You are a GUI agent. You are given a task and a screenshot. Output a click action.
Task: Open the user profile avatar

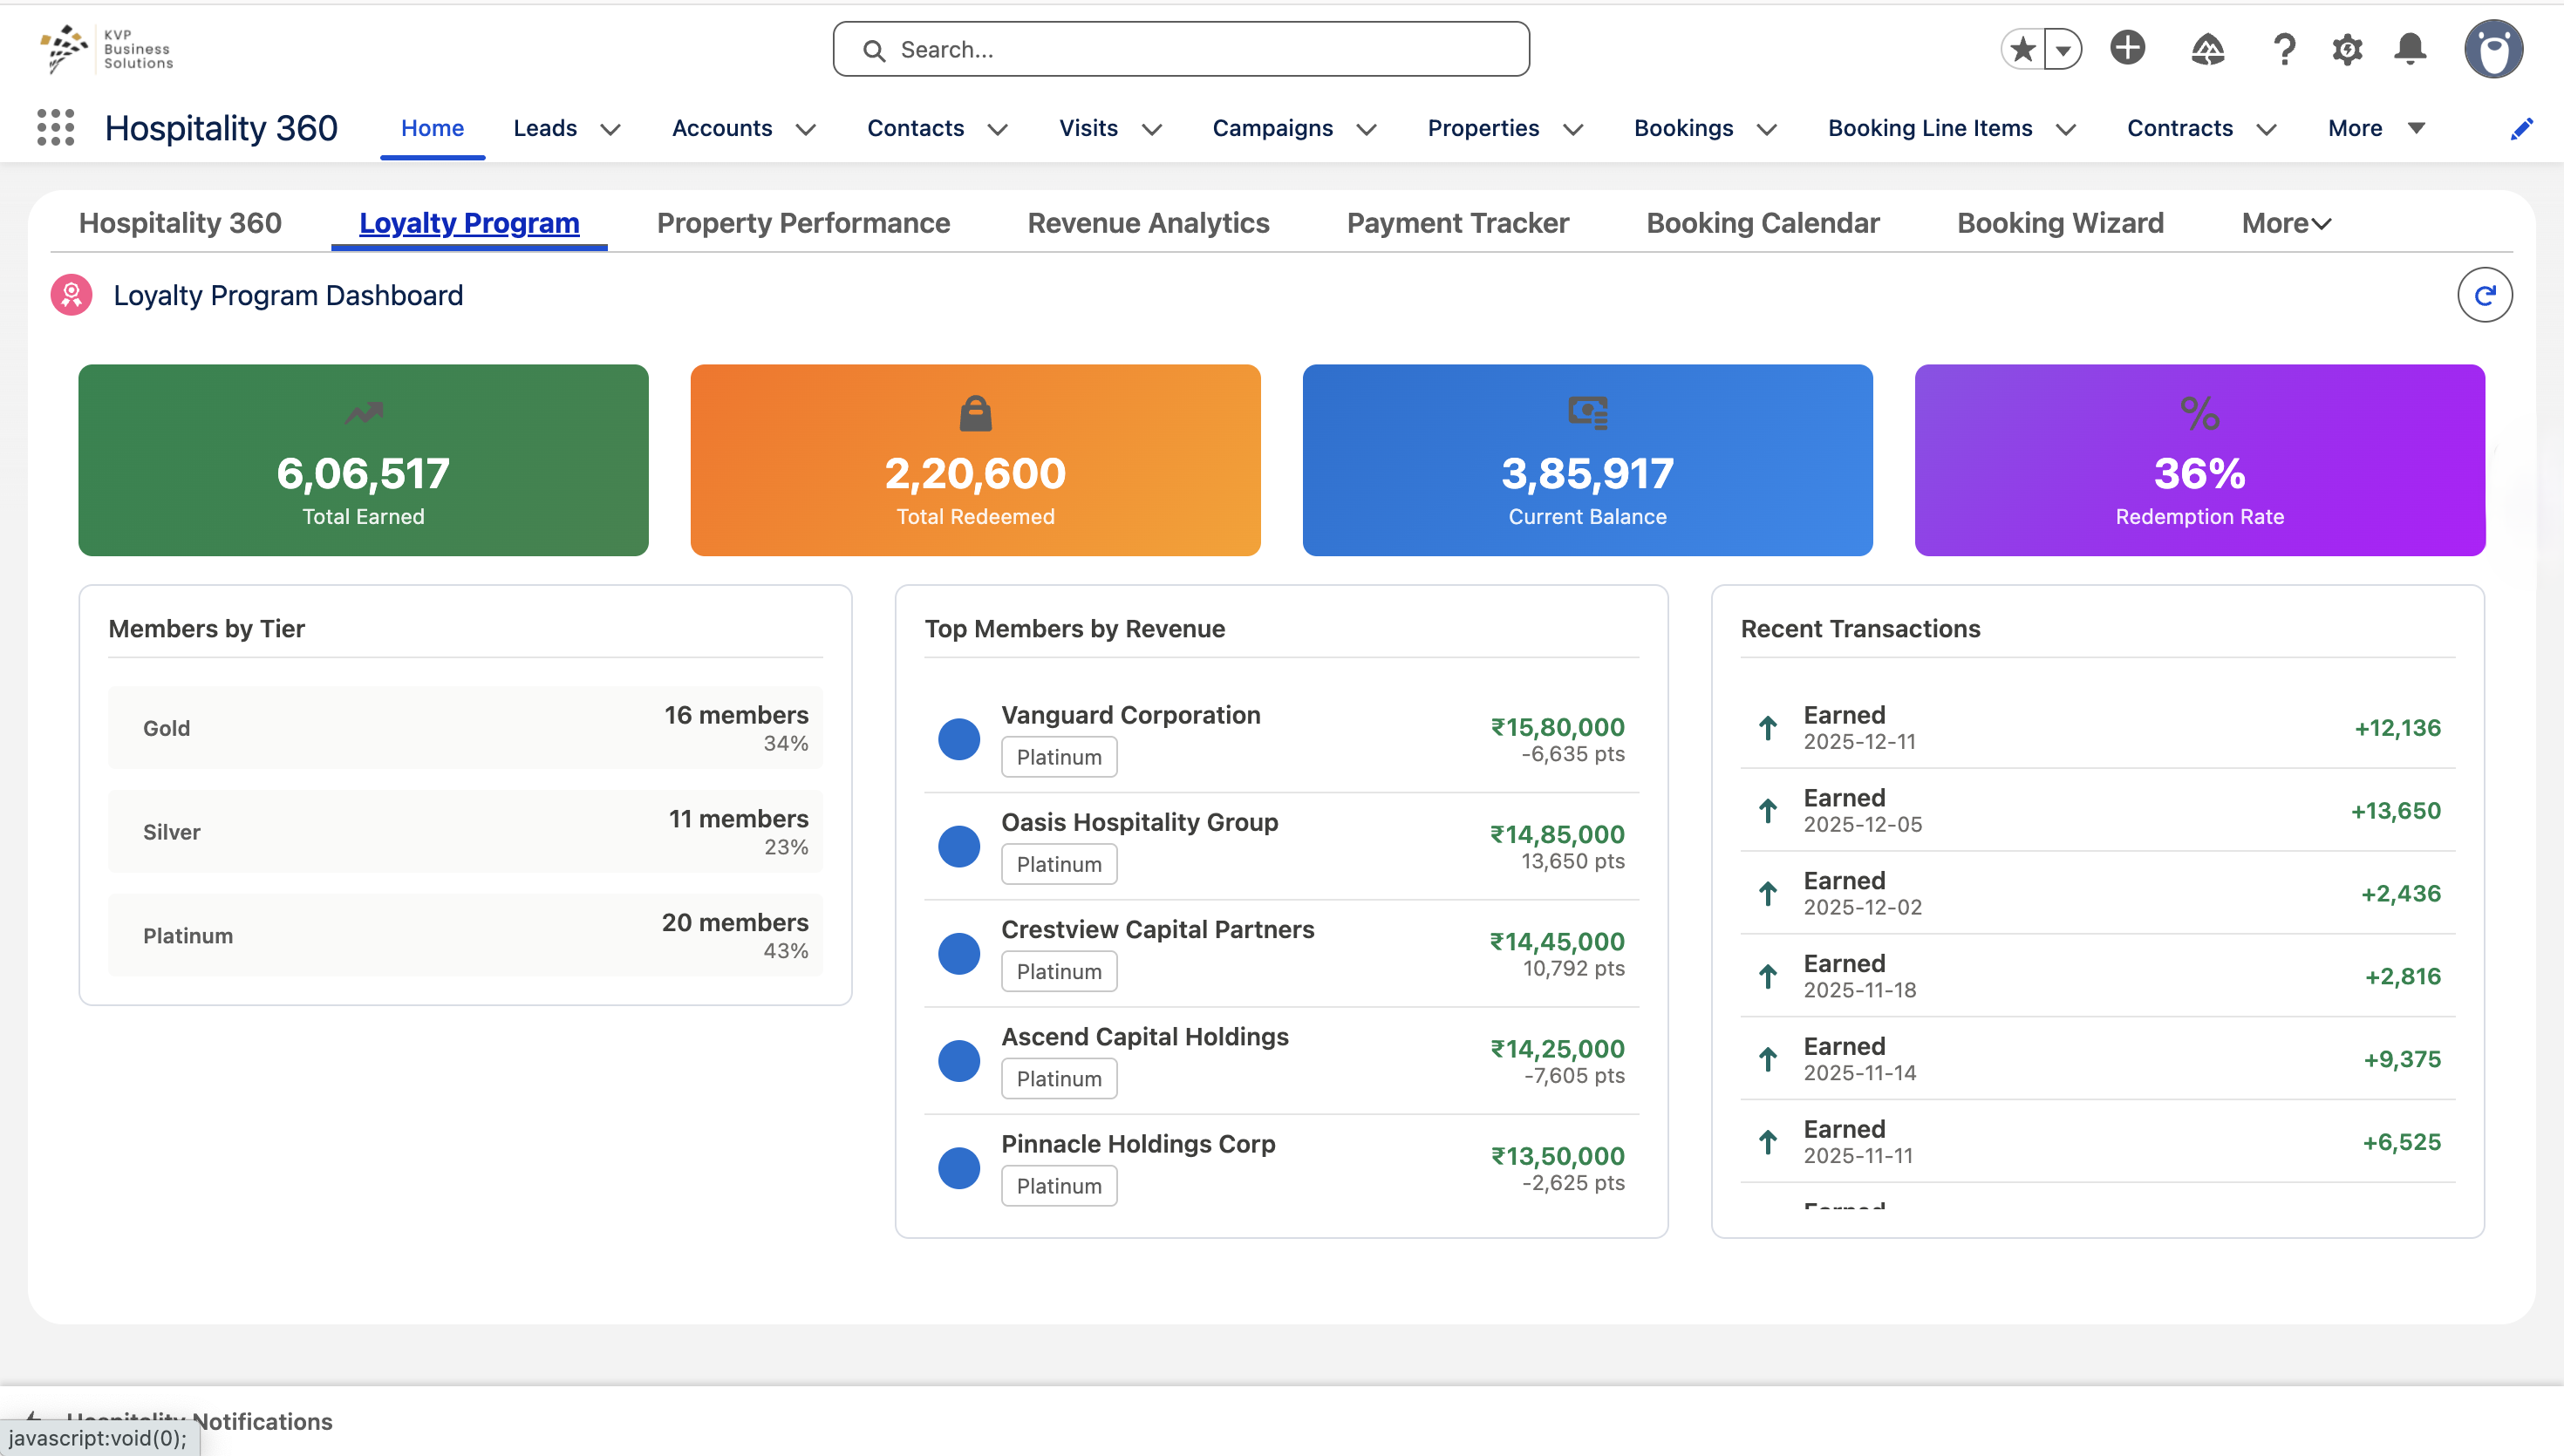[x=2493, y=49]
